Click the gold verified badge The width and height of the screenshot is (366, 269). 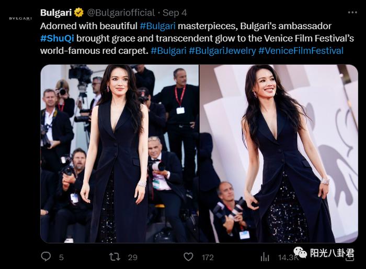tap(79, 13)
